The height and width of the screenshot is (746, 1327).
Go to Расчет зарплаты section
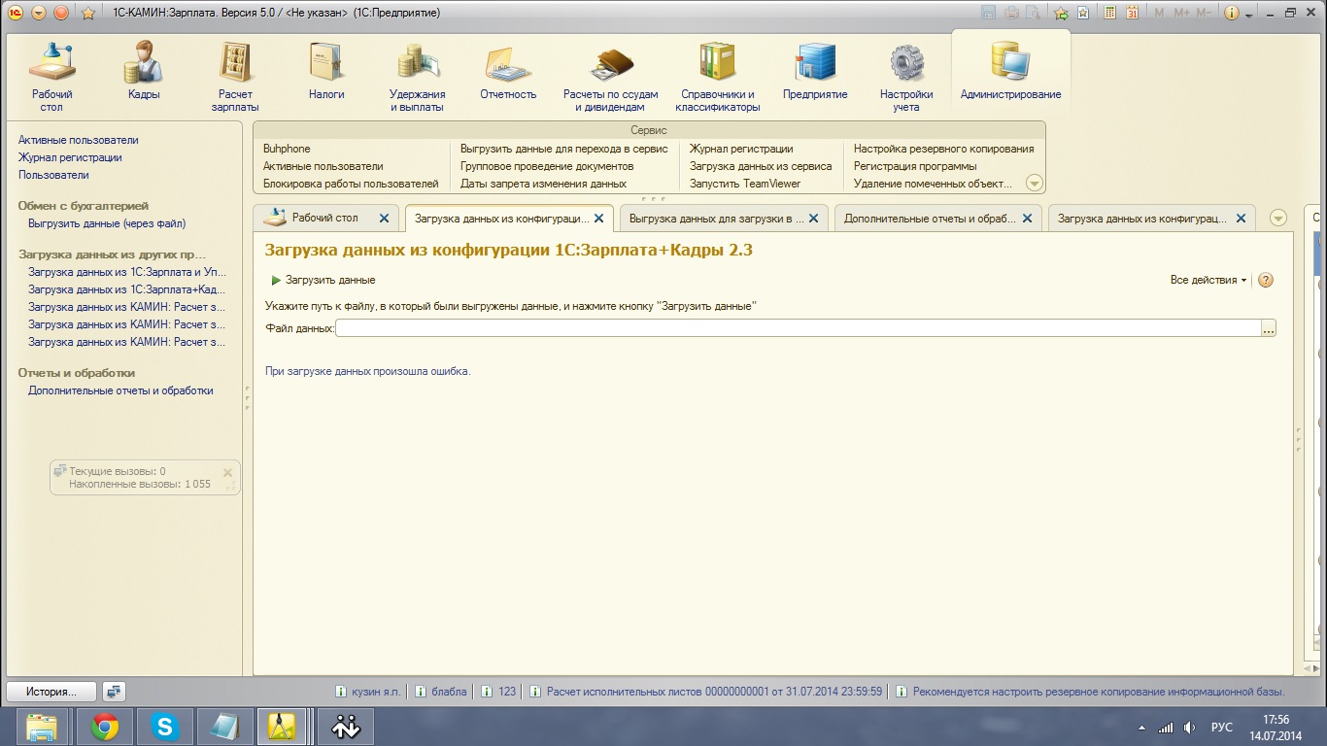pyautogui.click(x=235, y=77)
